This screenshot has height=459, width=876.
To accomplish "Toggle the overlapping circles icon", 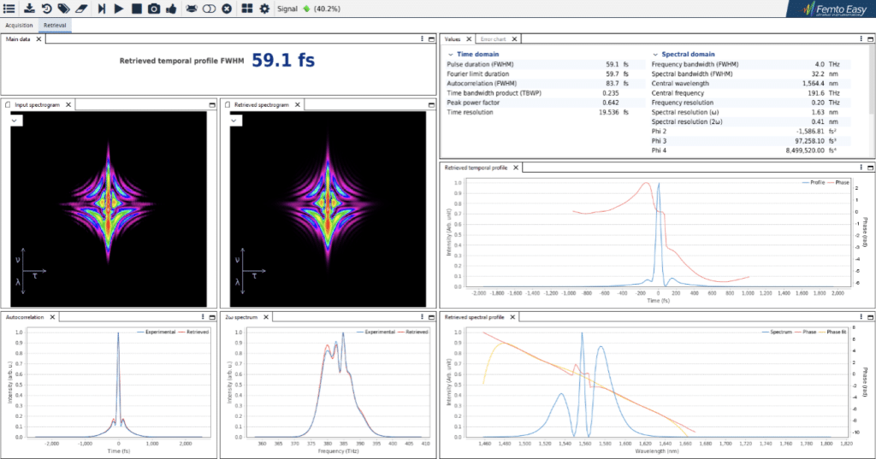I will point(209,9).
